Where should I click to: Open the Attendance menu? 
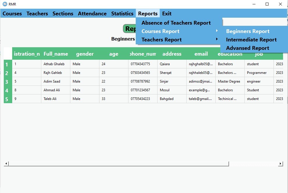click(92, 13)
